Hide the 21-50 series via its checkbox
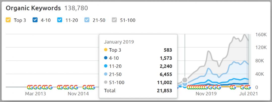This screenshot has height=102, width=272. [x=86, y=20]
